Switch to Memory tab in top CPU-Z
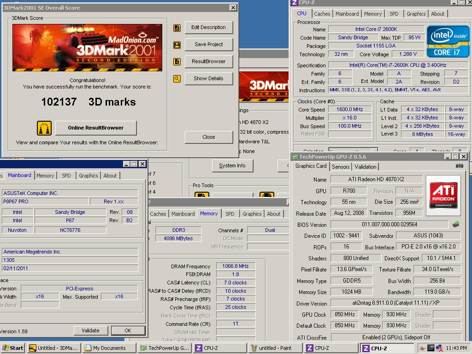Image resolution: width=472 pixels, height=354 pixels. [x=372, y=14]
